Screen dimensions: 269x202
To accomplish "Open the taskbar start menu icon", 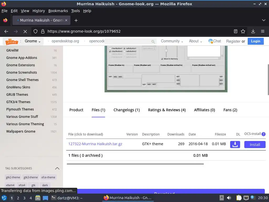I will [x=4, y=198].
